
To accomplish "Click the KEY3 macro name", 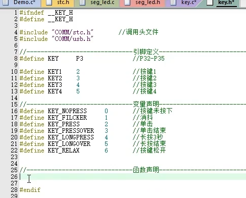I will [x=55, y=85].
